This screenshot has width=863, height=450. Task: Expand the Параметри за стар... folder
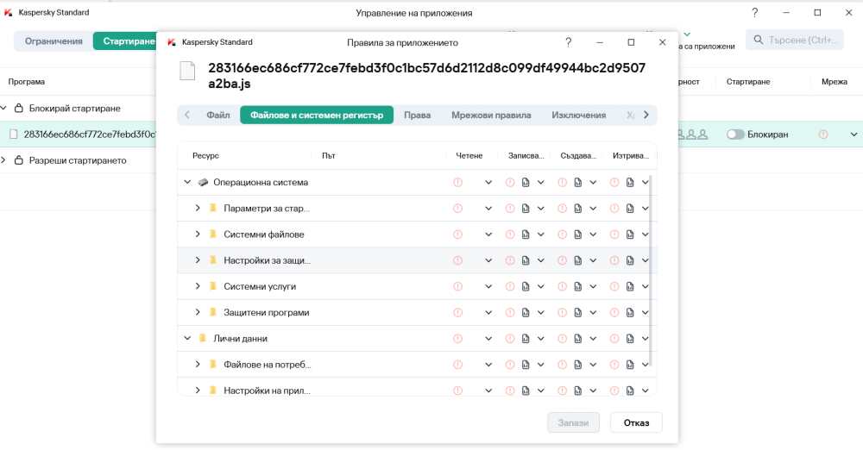[198, 209]
